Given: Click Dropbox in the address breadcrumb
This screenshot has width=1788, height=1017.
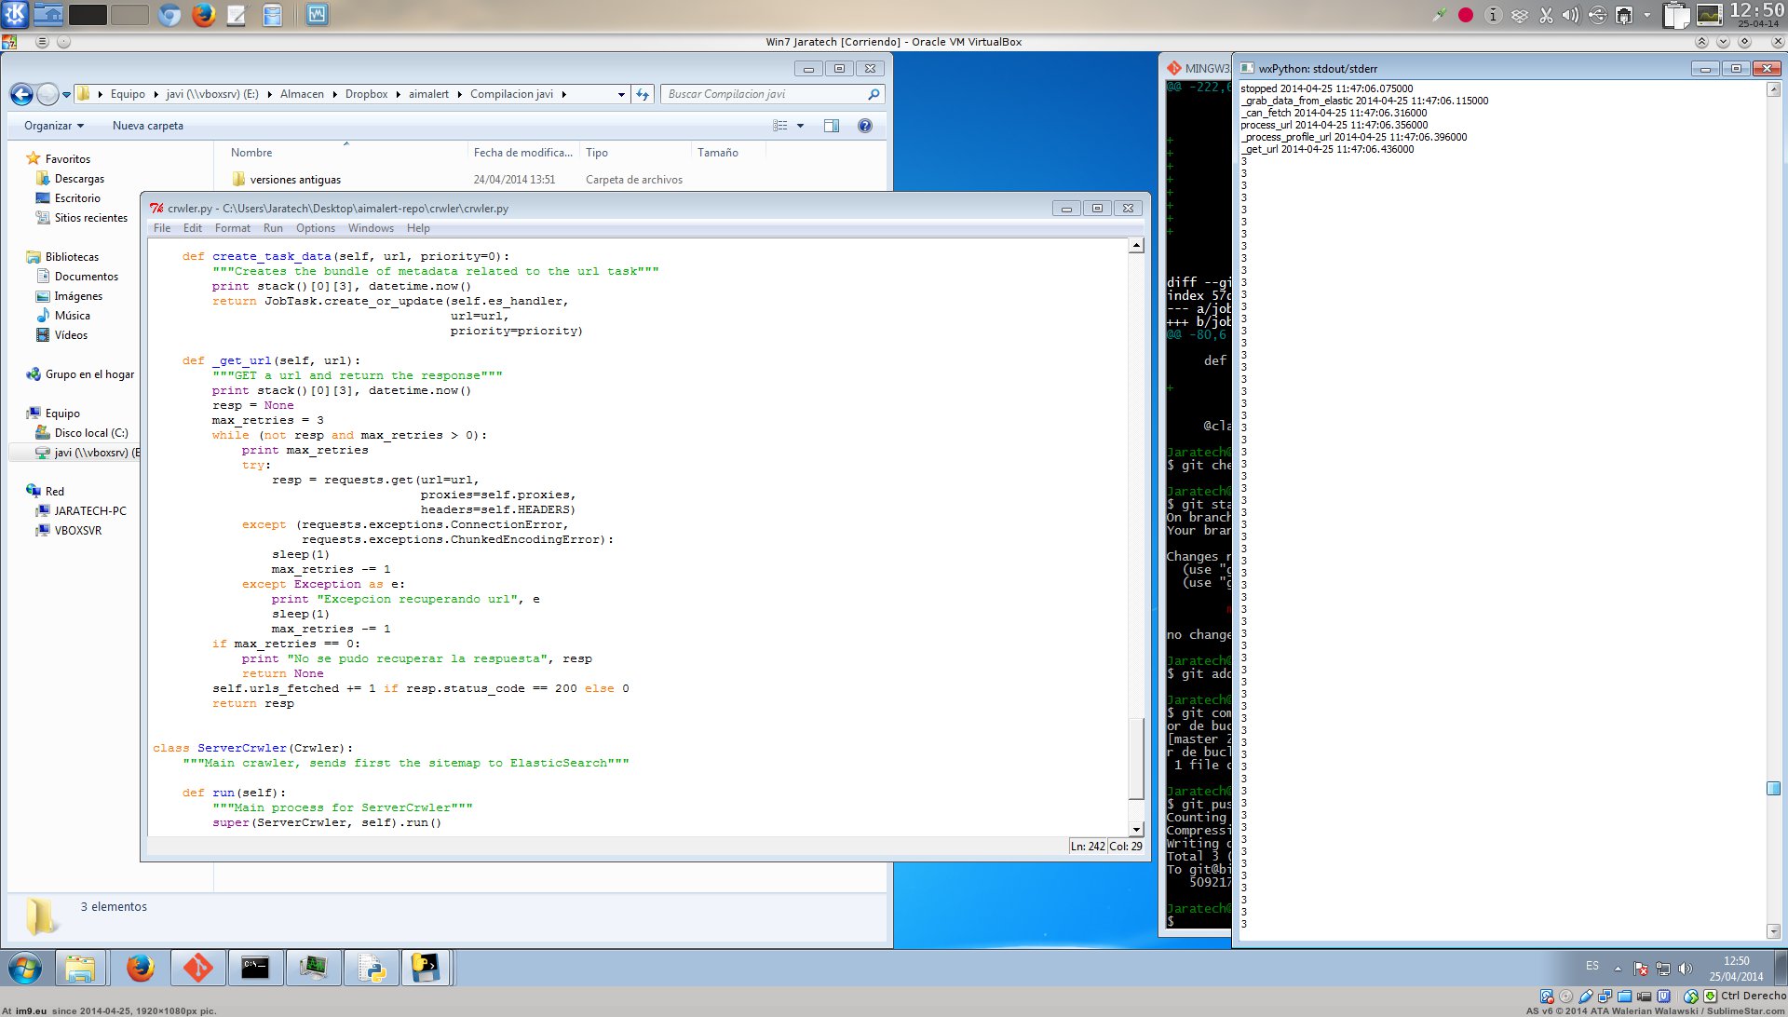Looking at the screenshot, I should point(366,94).
